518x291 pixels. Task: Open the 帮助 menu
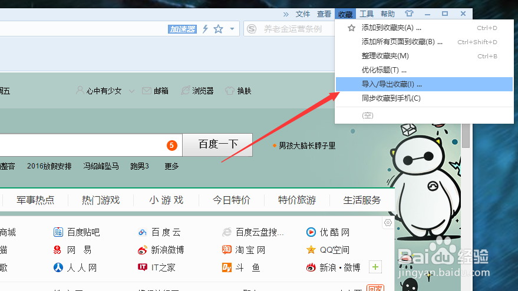[388, 14]
